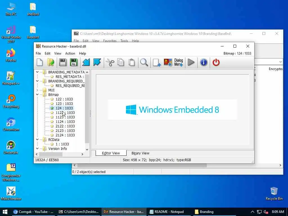This screenshot has width=288, height=216.
Task: Click tree panel scroll down arrow
Action: tap(87, 150)
